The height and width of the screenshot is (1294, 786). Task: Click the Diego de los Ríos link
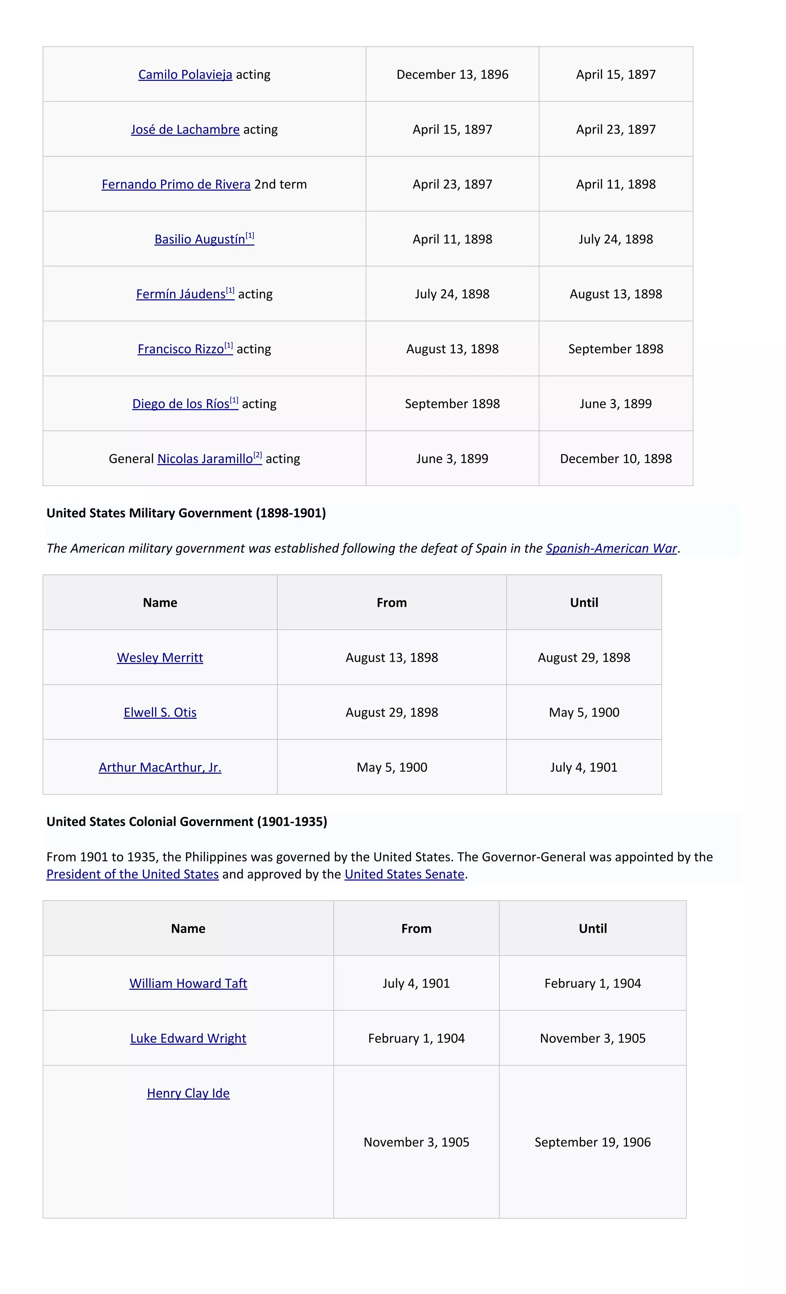click(x=181, y=404)
